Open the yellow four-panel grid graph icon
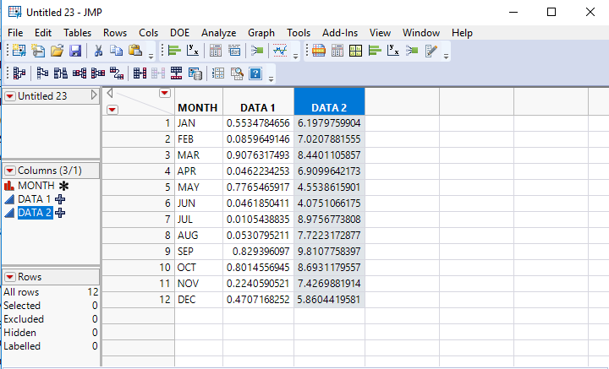 355,51
